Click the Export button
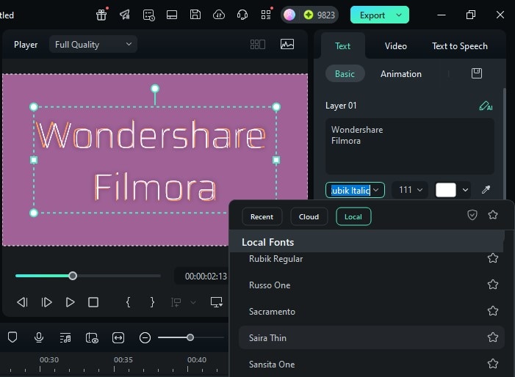 pyautogui.click(x=372, y=15)
